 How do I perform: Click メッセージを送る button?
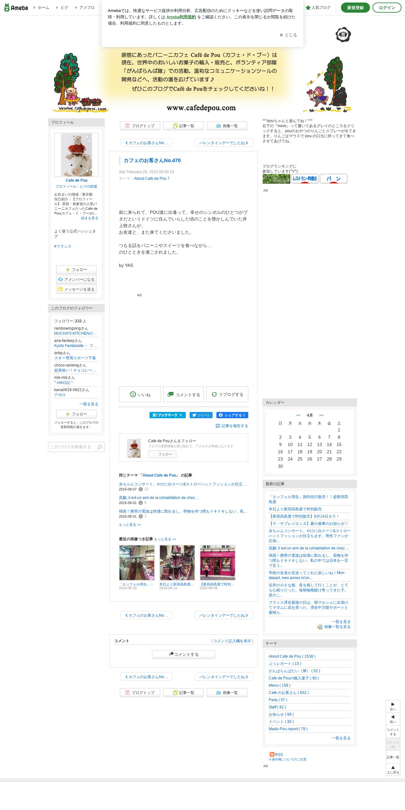76,289
